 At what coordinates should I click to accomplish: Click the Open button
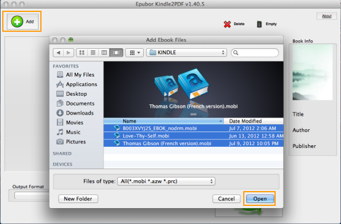260,198
